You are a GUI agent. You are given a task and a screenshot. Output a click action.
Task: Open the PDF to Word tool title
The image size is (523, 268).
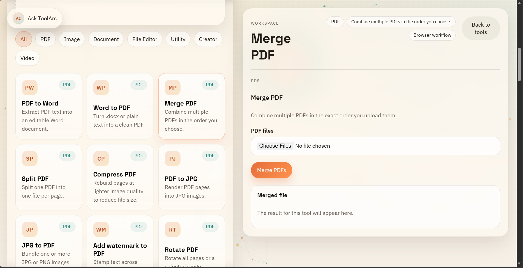tap(40, 103)
